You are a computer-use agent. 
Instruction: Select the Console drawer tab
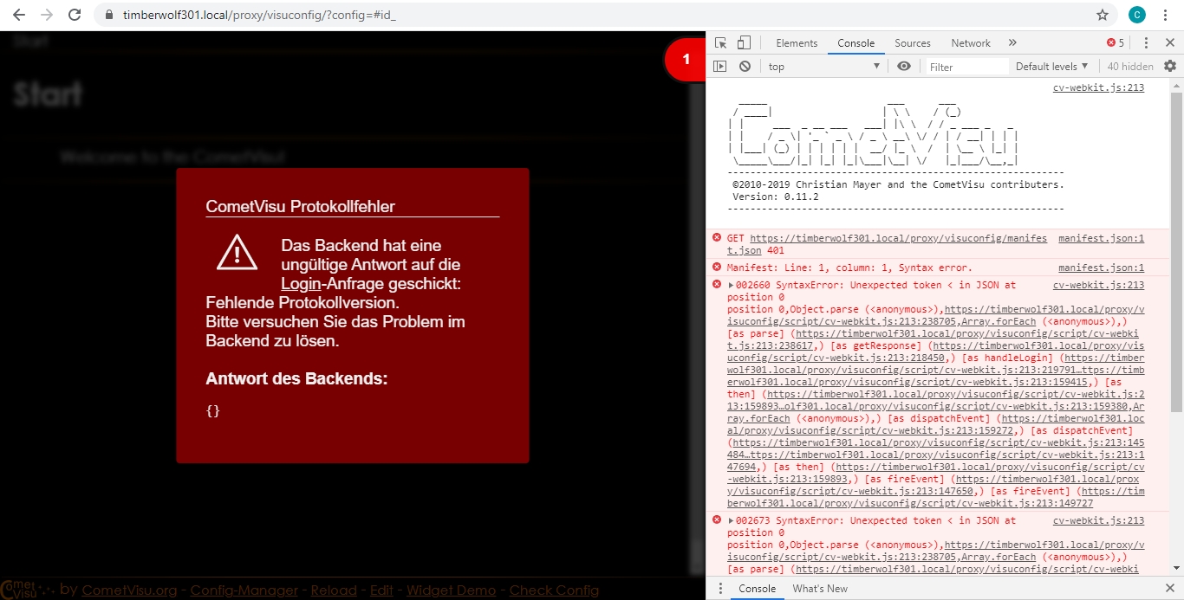pyautogui.click(x=757, y=589)
